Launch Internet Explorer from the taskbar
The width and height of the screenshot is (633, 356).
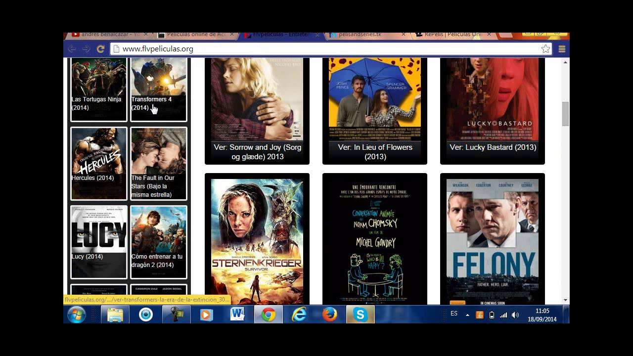tap(299, 314)
